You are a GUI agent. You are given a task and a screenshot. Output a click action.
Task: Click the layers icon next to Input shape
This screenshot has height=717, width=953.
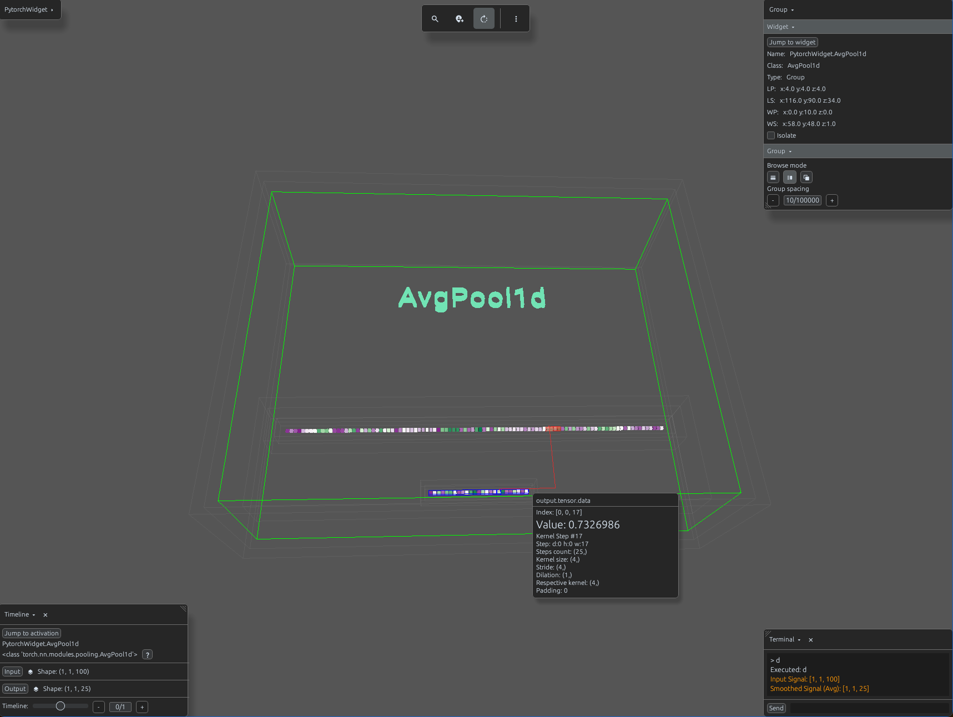point(31,672)
